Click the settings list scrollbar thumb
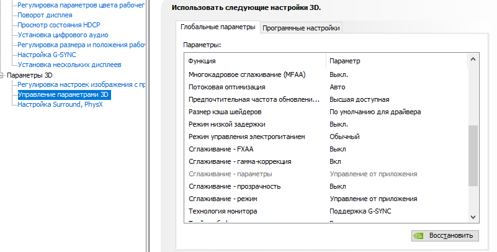Image resolution: width=497 pixels, height=252 pixels. coord(473,156)
